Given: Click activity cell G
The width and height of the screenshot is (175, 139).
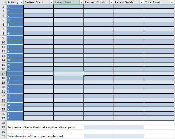Looking at the screenshot, I should point(15,33).
